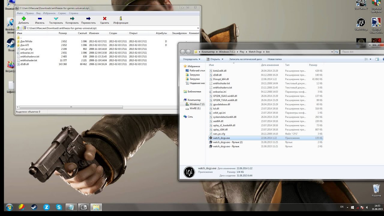The width and height of the screenshot is (384, 216).
Task: Expand the Explorer address bar history dropdown
Action: (332, 52)
